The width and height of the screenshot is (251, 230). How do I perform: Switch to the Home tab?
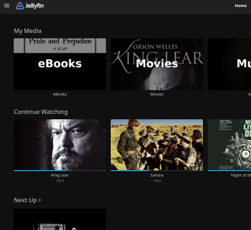pyautogui.click(x=241, y=6)
